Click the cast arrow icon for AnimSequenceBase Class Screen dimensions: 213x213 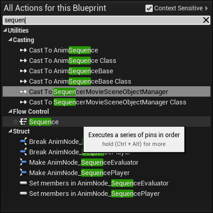[23, 82]
